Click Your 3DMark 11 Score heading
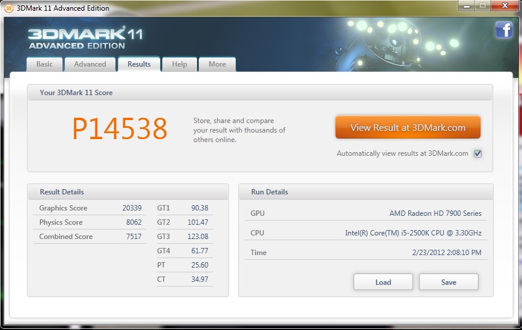Viewport: 522px width, 330px height. tap(76, 93)
